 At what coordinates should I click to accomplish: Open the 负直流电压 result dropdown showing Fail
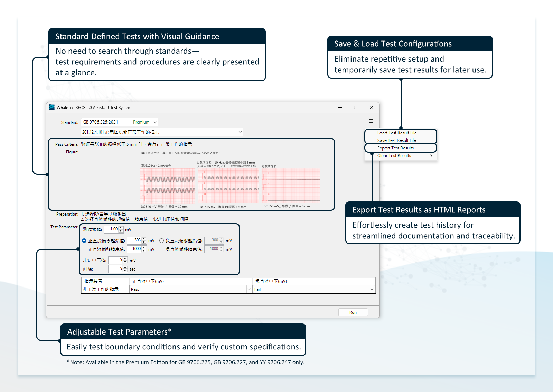pyautogui.click(x=314, y=289)
